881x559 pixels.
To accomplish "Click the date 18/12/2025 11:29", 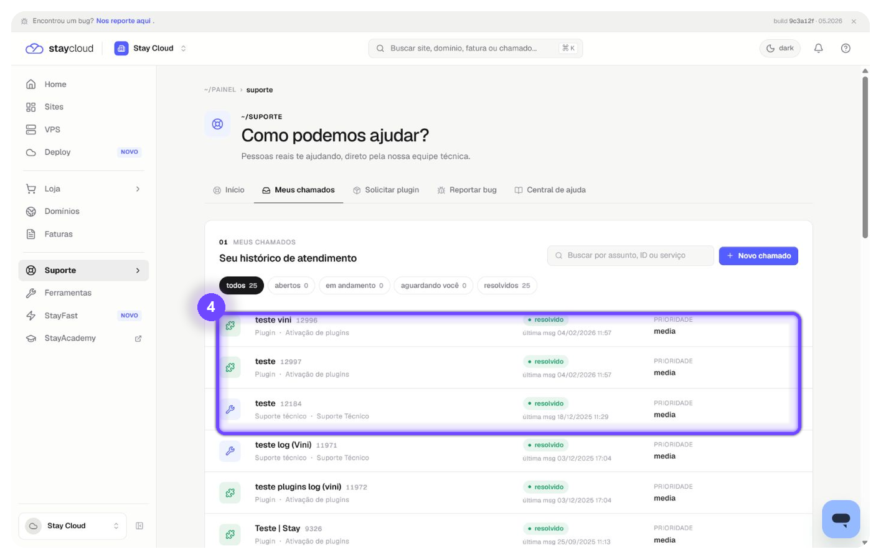I will (x=583, y=417).
